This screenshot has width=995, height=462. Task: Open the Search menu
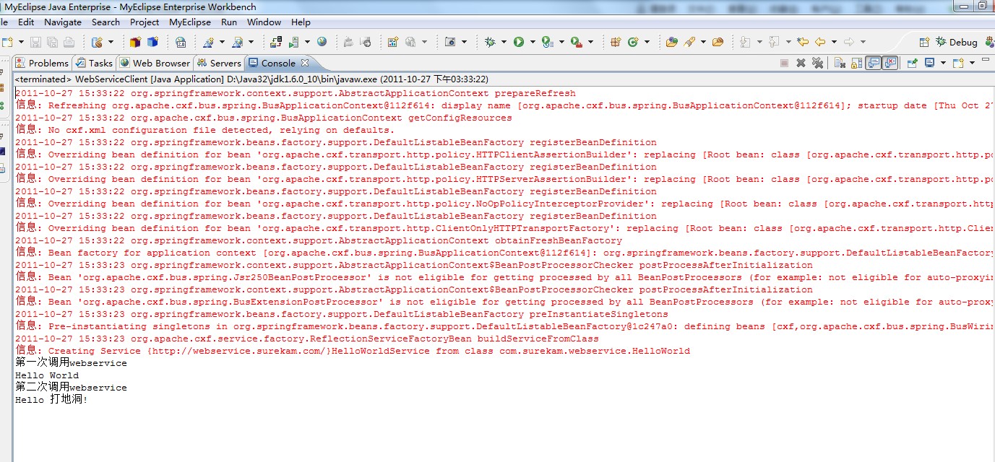(x=105, y=22)
